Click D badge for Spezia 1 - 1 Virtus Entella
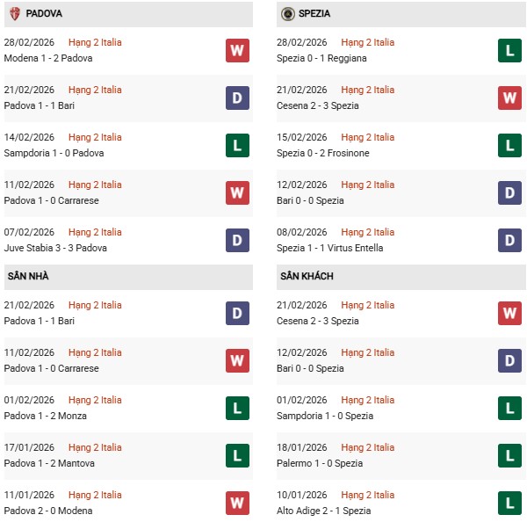527x522 pixels. coord(509,240)
